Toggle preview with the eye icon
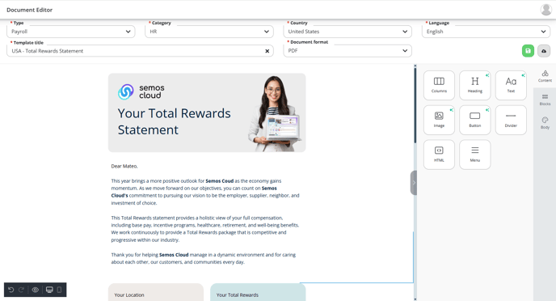The width and height of the screenshot is (556, 301). coord(35,290)
